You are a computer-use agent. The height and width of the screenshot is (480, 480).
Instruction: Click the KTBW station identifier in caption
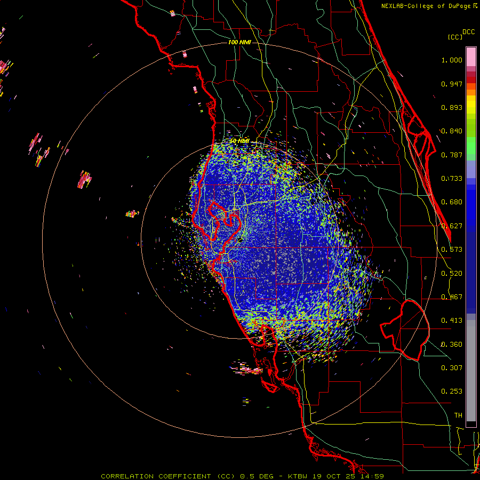point(298,476)
